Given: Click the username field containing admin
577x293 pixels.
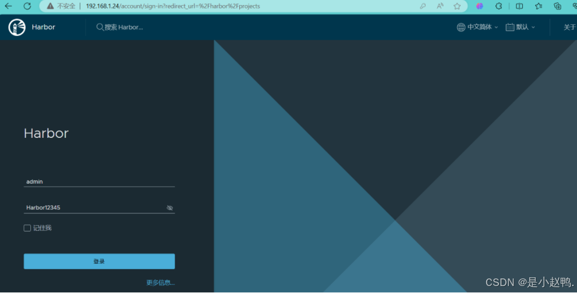Looking at the screenshot, I should click(100, 181).
